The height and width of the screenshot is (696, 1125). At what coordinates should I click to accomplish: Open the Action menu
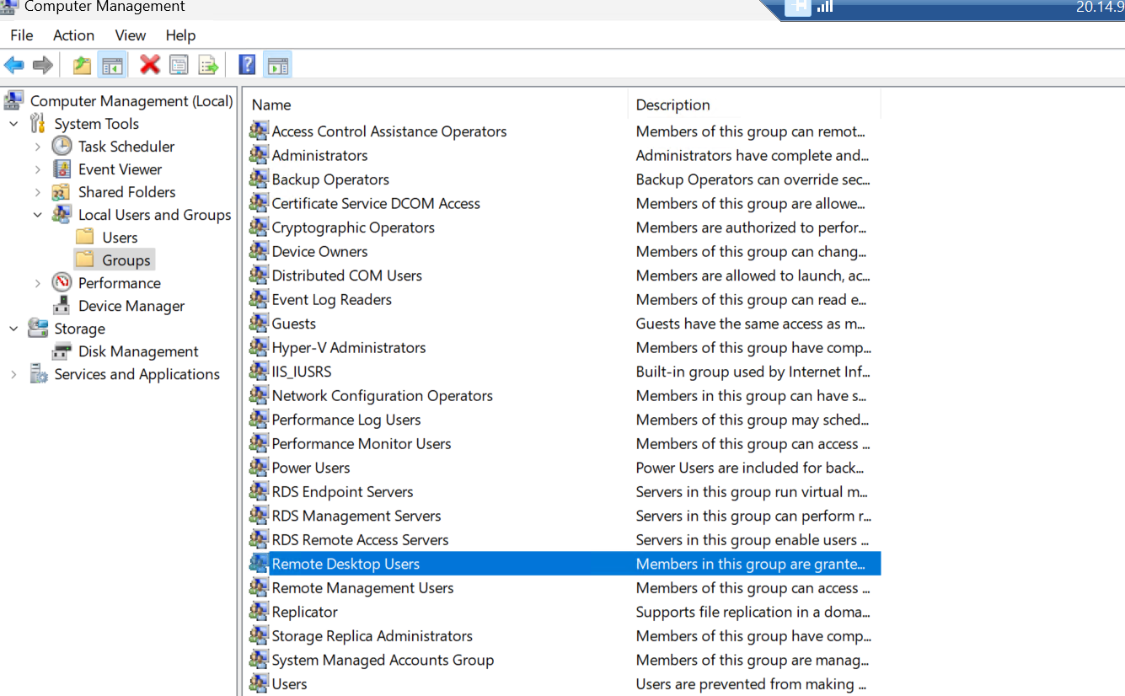pyautogui.click(x=73, y=35)
